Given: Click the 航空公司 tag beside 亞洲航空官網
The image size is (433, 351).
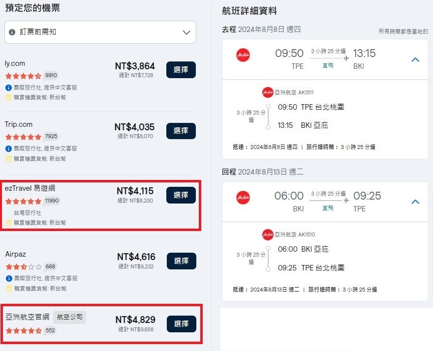Looking at the screenshot, I should tap(69, 317).
